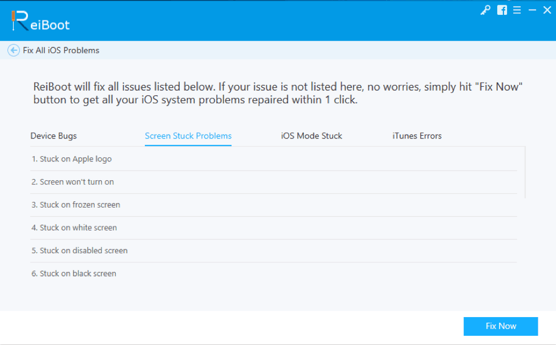Screen dimensions: 556x345
Task: Select Screen won't turn on item
Action: (x=73, y=182)
